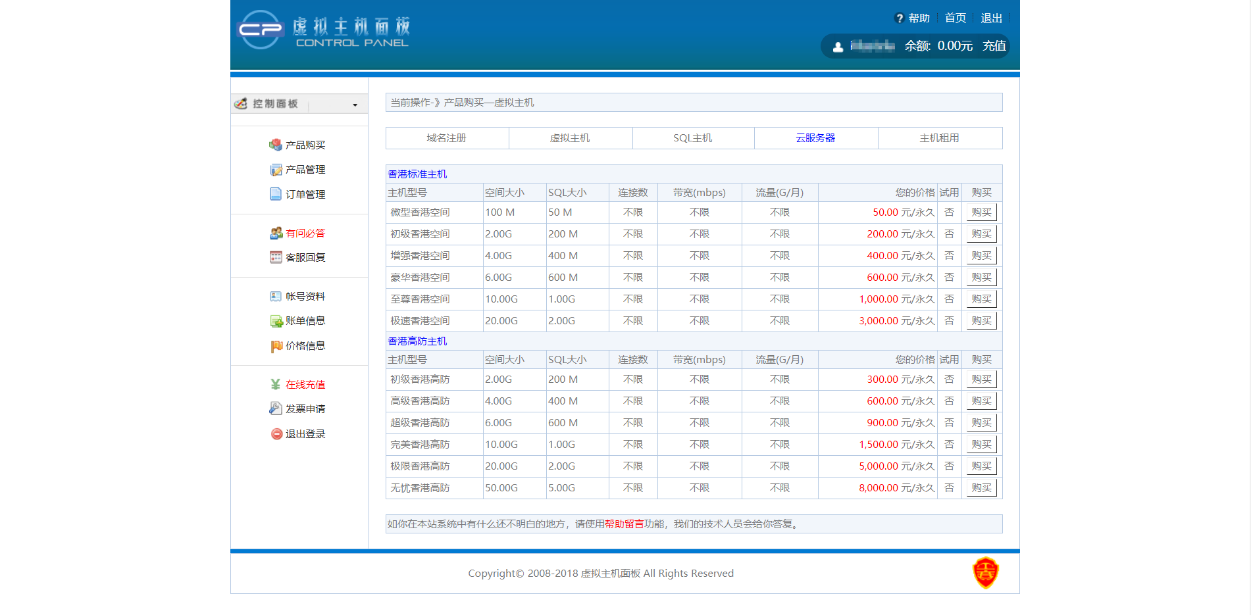Screen dimensions: 1251x615
Task: Open 客服回复 in the sidebar
Action: 305,258
